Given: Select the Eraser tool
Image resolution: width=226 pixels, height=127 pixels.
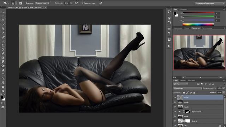Looking at the screenshot, I should point(3,53).
